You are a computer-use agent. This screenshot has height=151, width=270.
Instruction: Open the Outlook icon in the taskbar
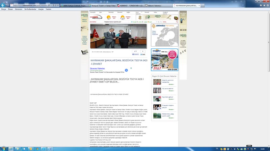(x=31, y=149)
